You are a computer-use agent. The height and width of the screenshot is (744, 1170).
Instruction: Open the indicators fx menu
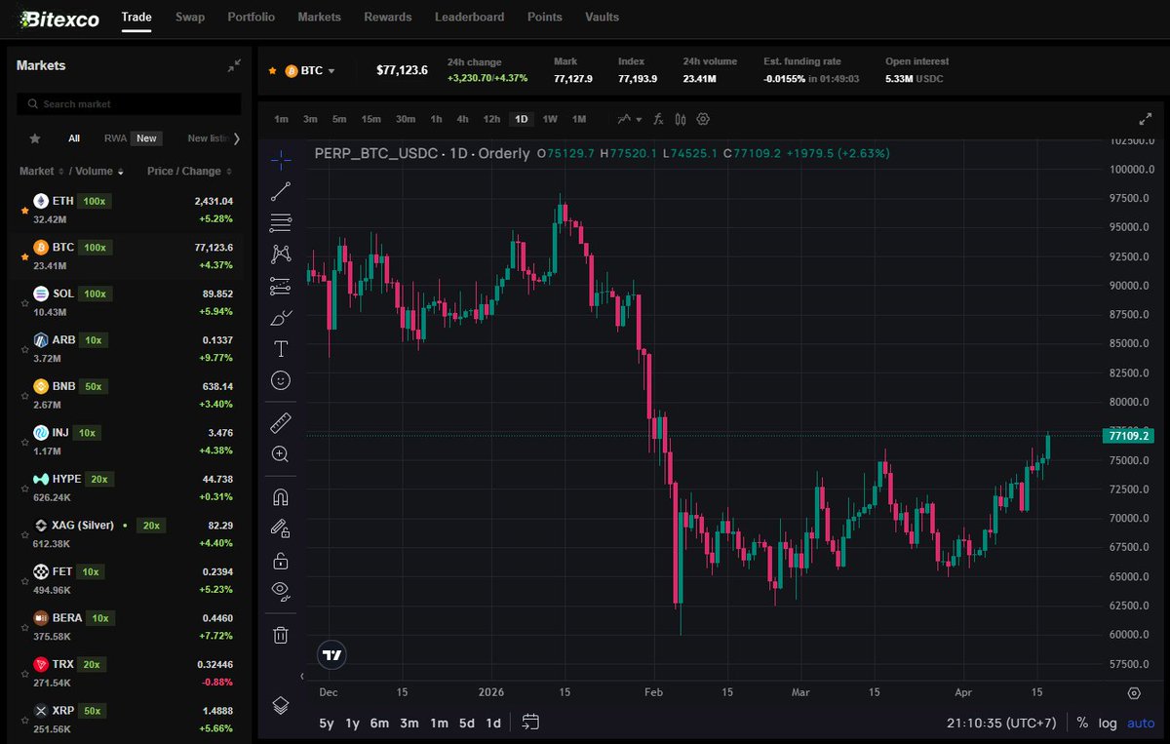(658, 119)
